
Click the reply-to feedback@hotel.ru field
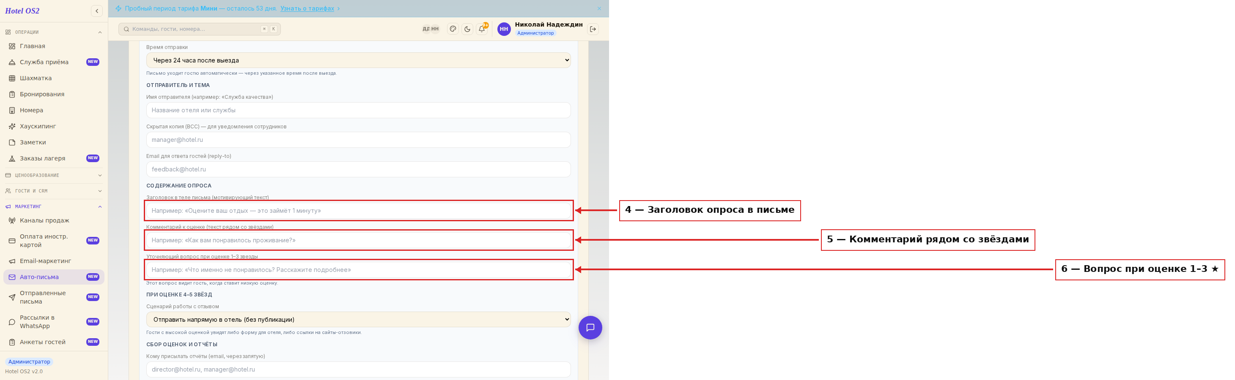tap(358, 169)
